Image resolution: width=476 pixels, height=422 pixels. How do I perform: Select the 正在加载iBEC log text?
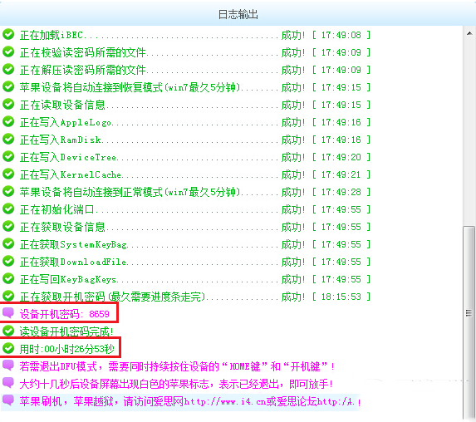pos(51,35)
